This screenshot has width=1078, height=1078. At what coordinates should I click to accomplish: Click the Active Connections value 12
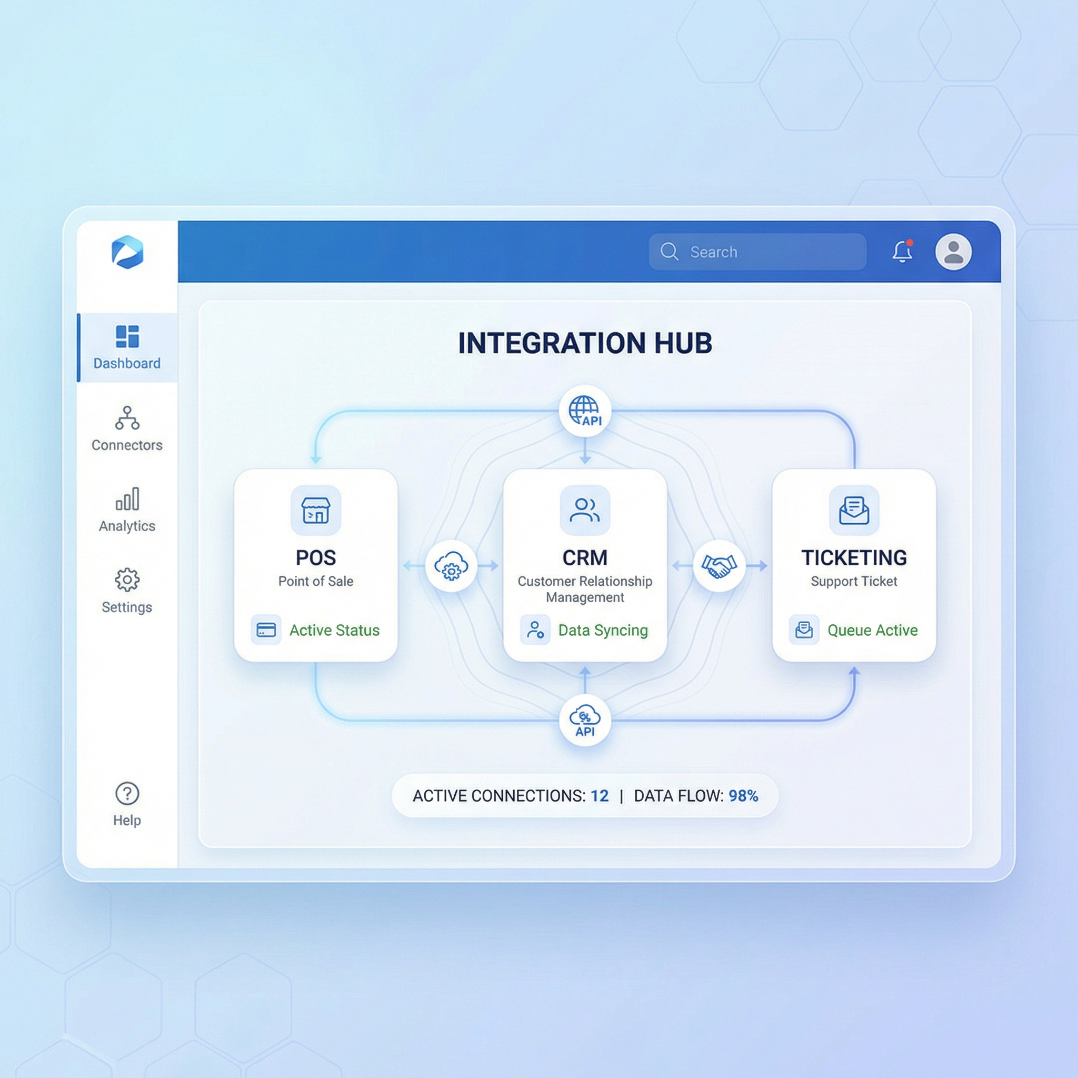click(x=600, y=796)
